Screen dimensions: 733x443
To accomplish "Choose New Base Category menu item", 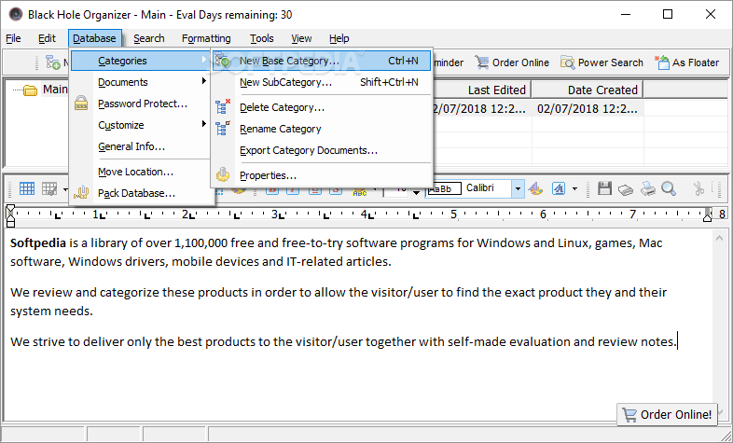I will point(321,61).
